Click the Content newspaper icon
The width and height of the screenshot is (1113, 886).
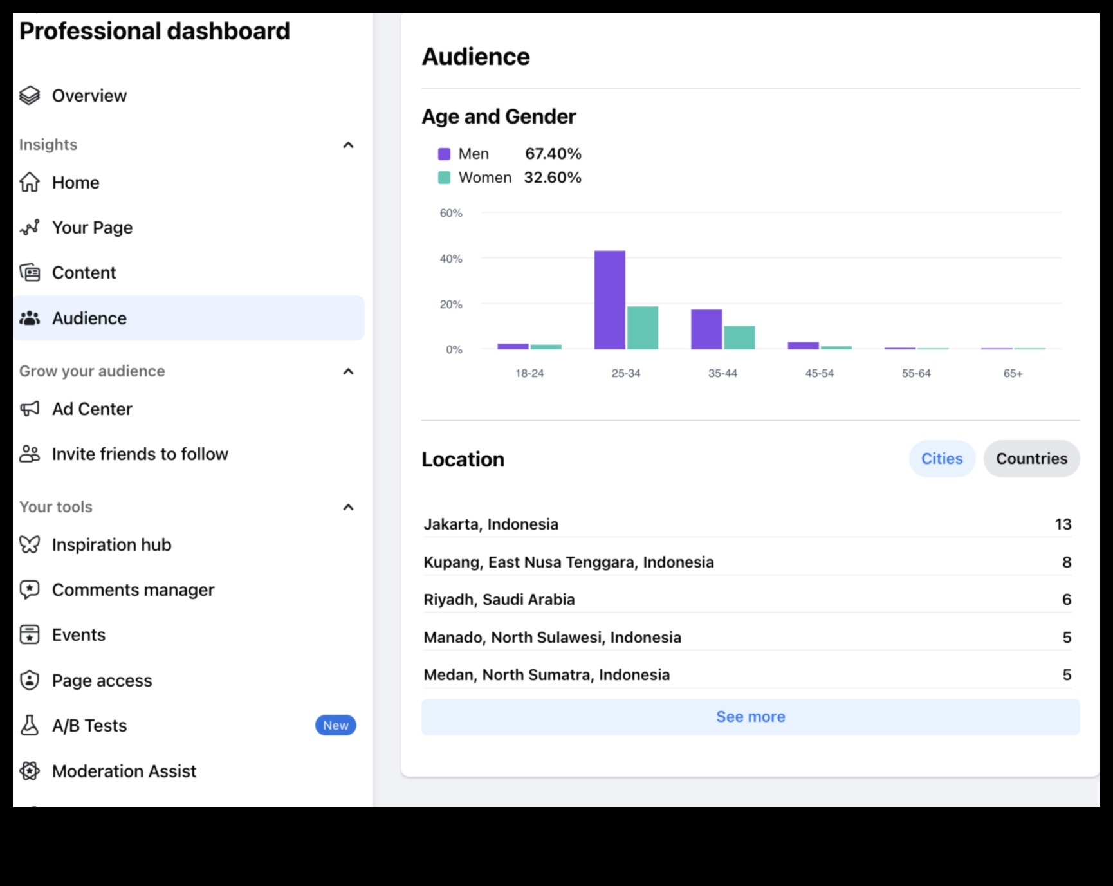(x=30, y=273)
